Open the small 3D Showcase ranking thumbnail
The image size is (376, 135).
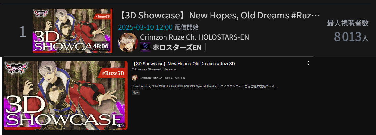[72, 31]
